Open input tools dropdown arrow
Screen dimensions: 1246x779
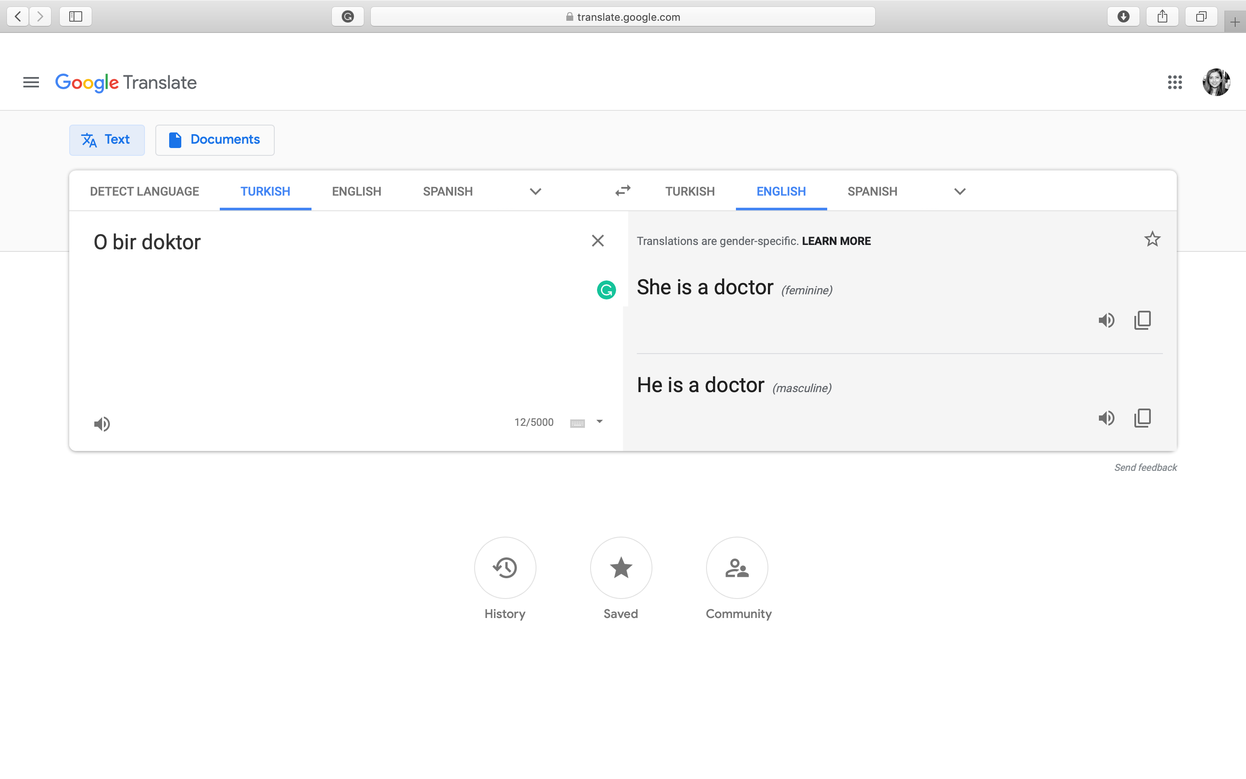point(599,422)
